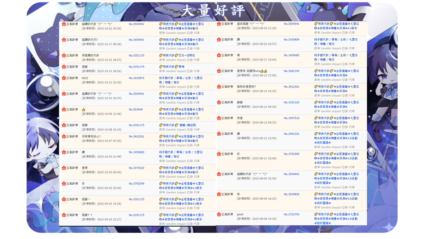
Task: Click the star icon of the 2023-08-17 19:04 review
Action: point(219,55)
